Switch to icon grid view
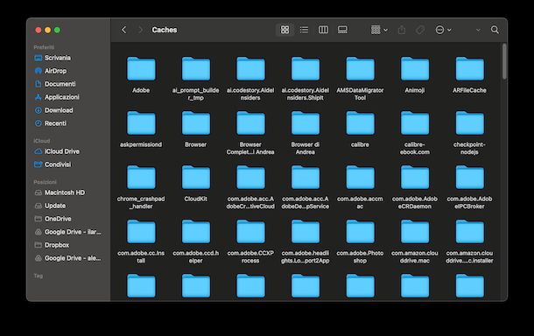This screenshot has height=336, width=534. (x=285, y=30)
